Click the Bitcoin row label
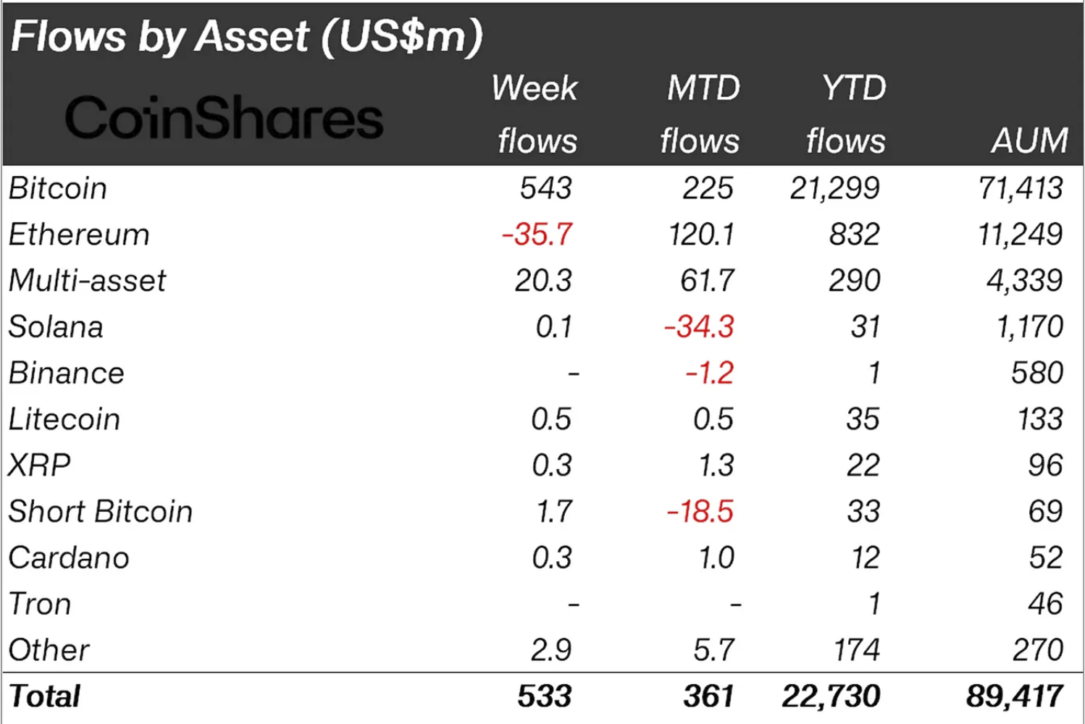 [x=58, y=189]
